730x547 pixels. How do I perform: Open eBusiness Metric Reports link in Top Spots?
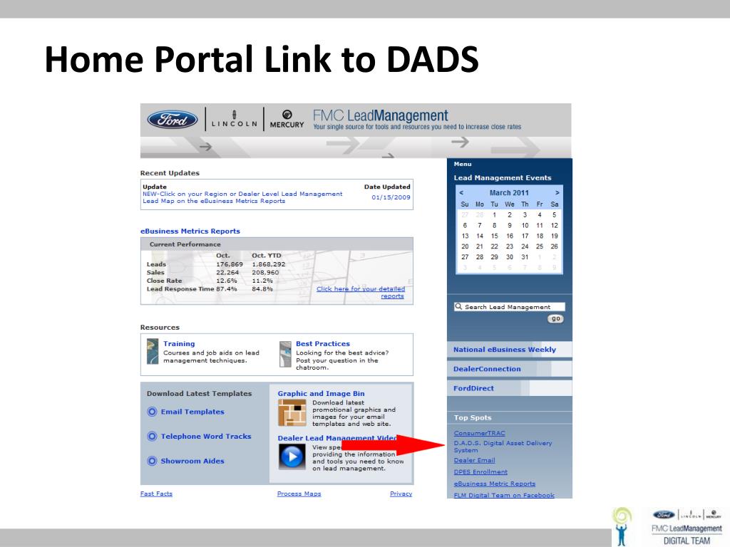pyautogui.click(x=495, y=484)
